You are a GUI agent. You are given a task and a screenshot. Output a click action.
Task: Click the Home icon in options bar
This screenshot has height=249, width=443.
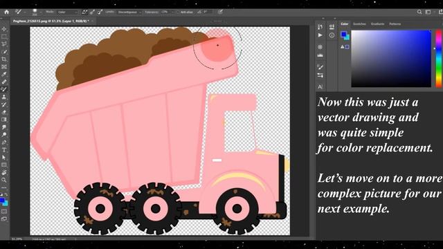click(x=6, y=12)
